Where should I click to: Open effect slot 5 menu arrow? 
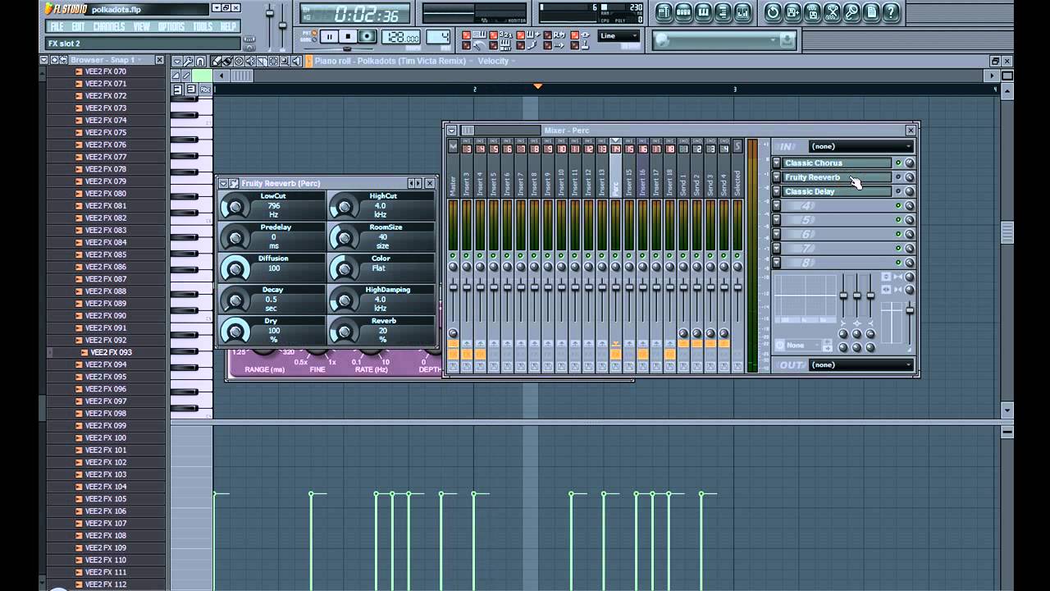tap(776, 220)
